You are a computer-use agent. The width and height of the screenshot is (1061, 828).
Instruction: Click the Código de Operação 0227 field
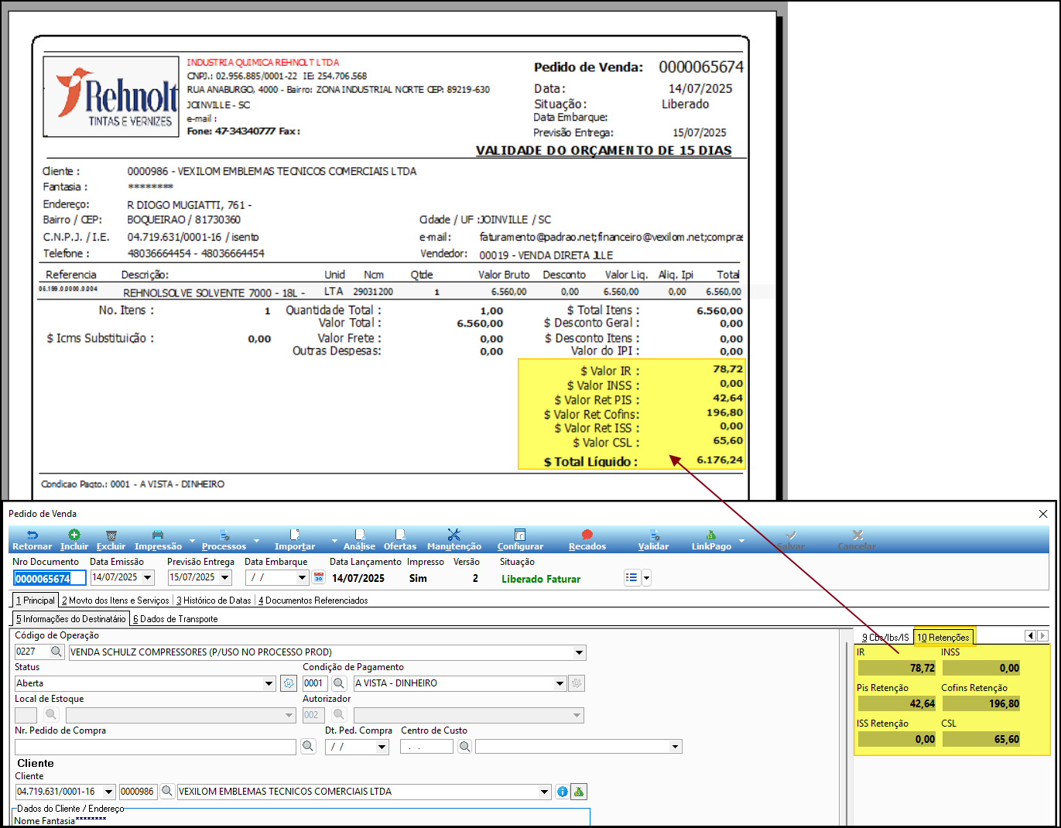click(x=31, y=652)
